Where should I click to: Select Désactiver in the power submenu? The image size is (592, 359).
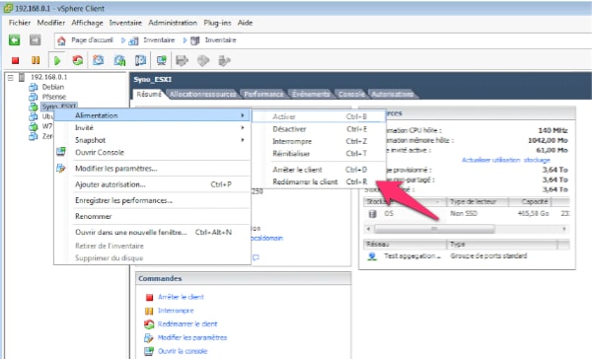tap(319, 129)
